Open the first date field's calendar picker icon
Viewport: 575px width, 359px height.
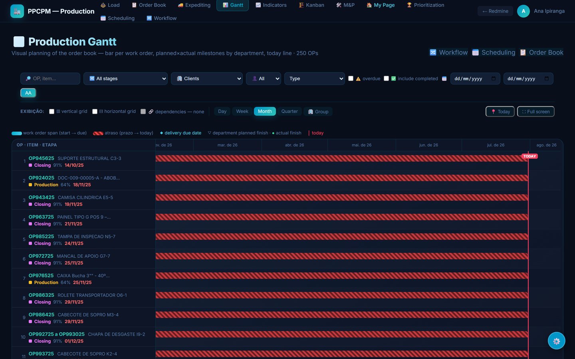pyautogui.click(x=494, y=79)
